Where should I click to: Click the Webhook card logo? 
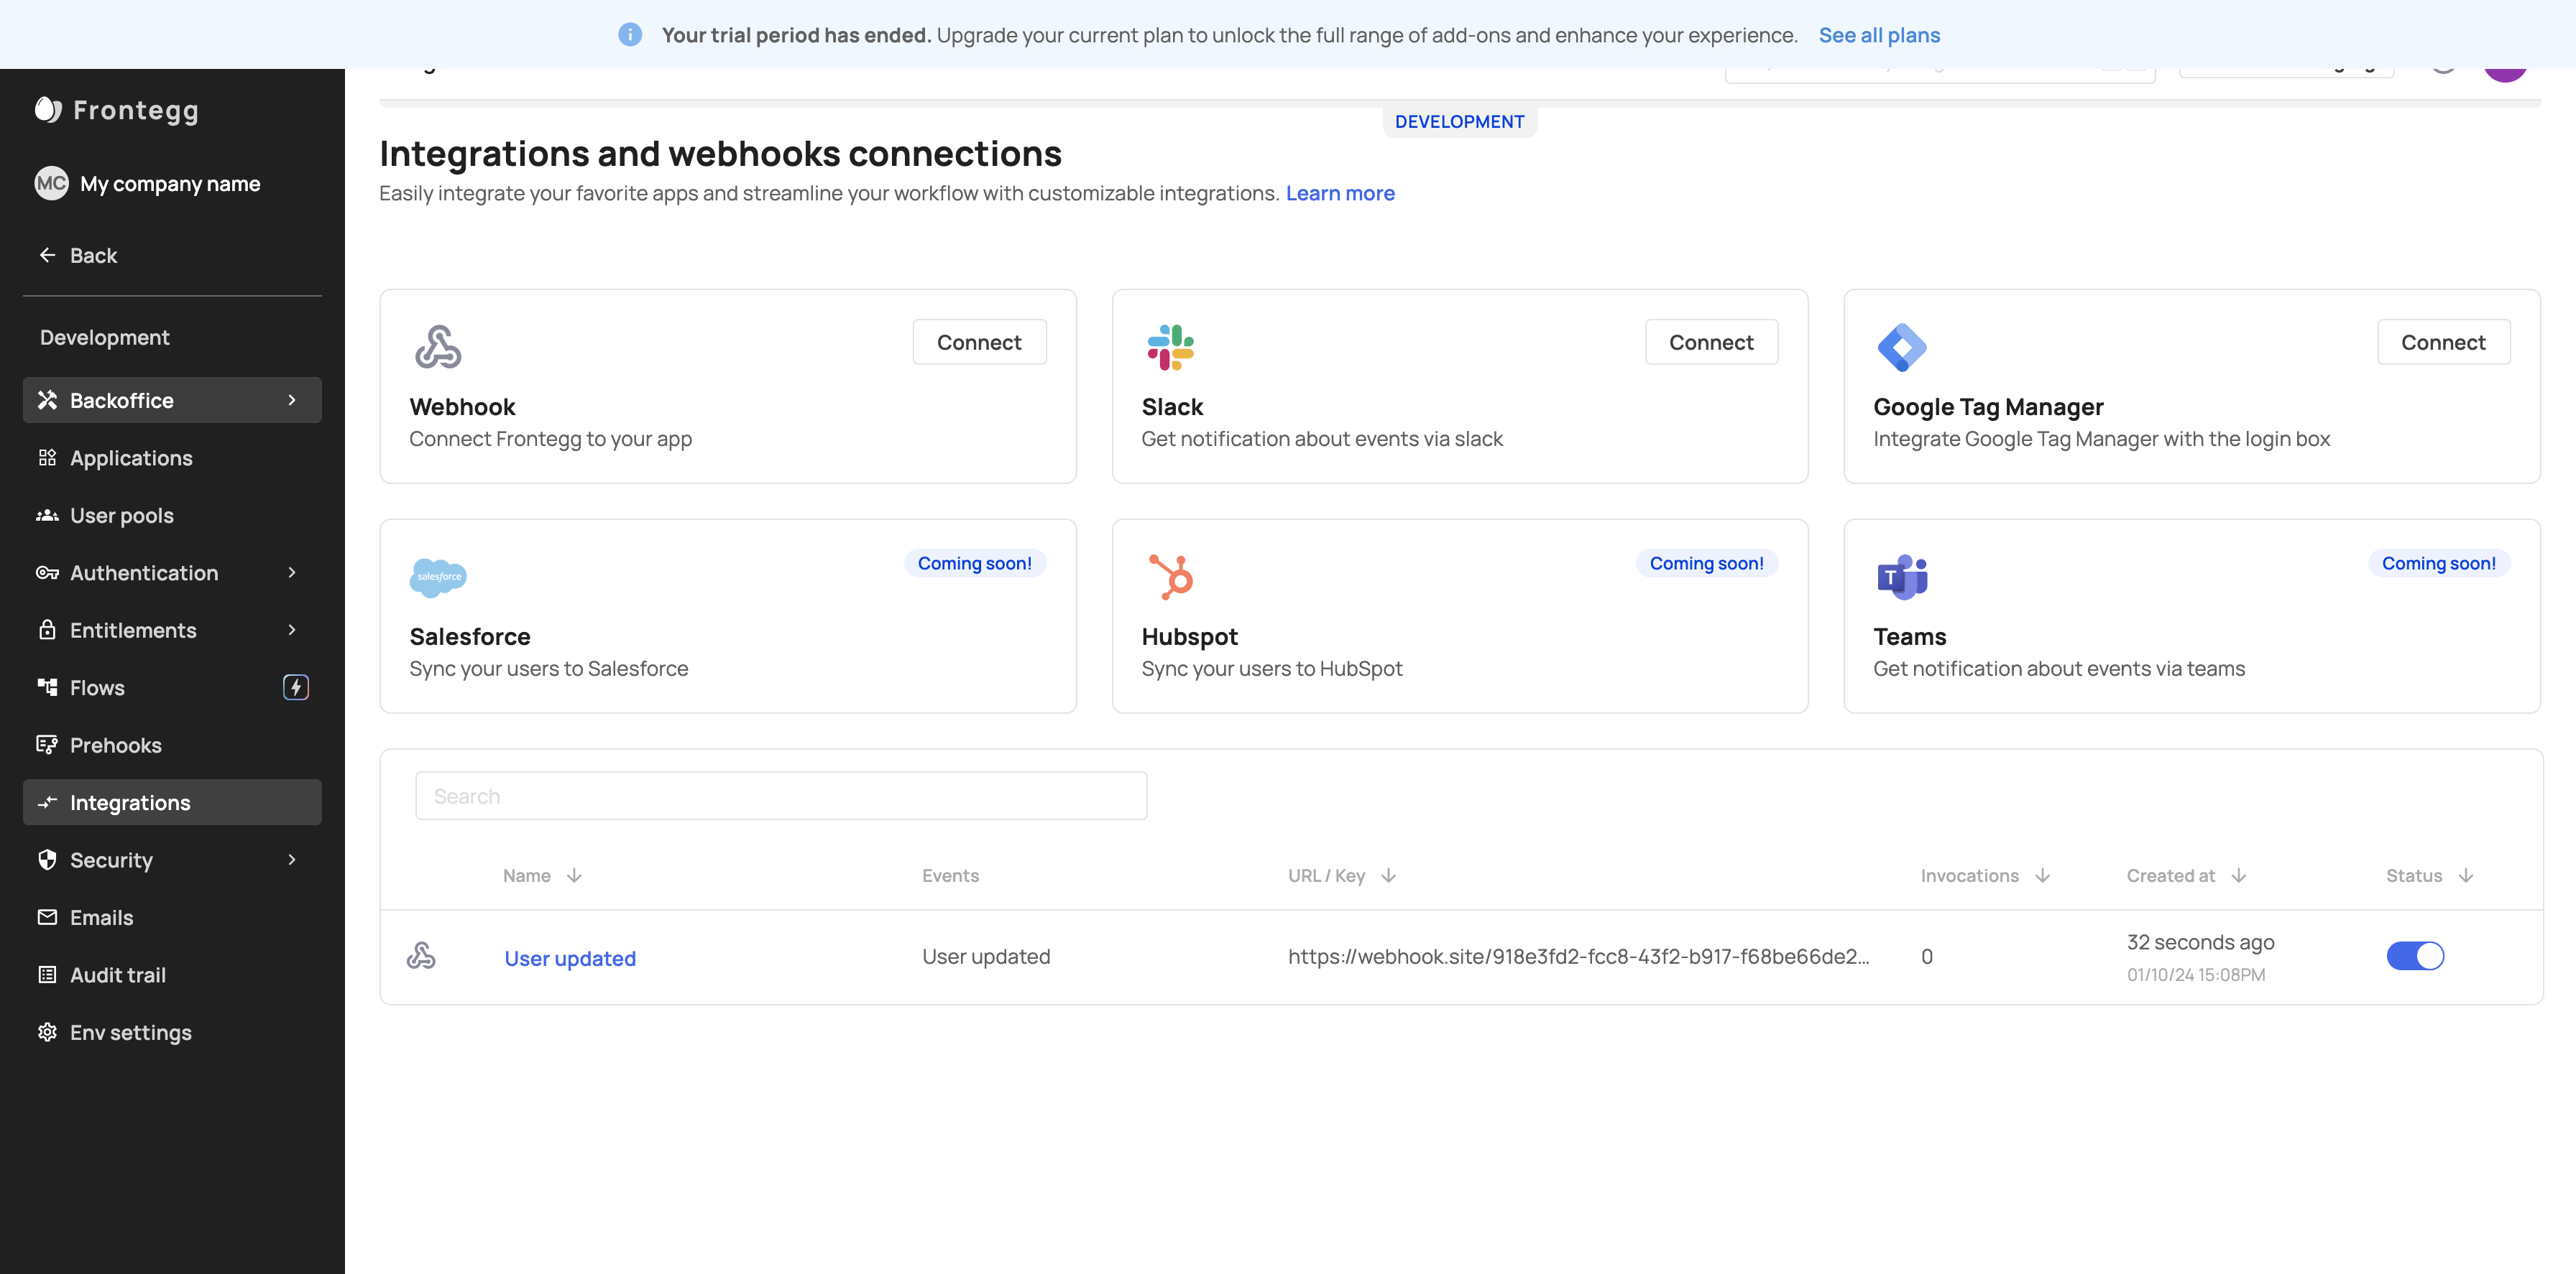[x=438, y=347]
